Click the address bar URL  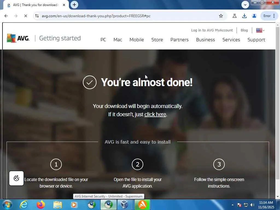[96, 16]
